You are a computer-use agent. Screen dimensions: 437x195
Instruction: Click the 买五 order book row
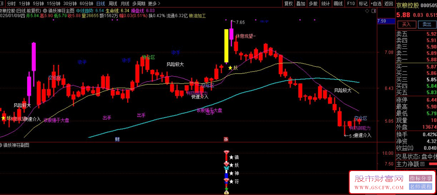416,92
